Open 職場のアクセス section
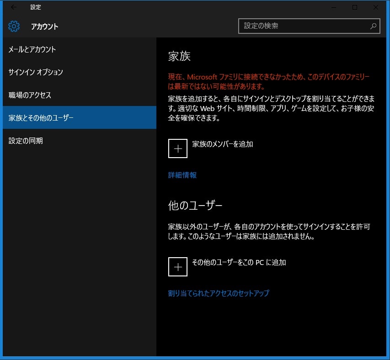This screenshot has width=390, height=360. click(80, 95)
